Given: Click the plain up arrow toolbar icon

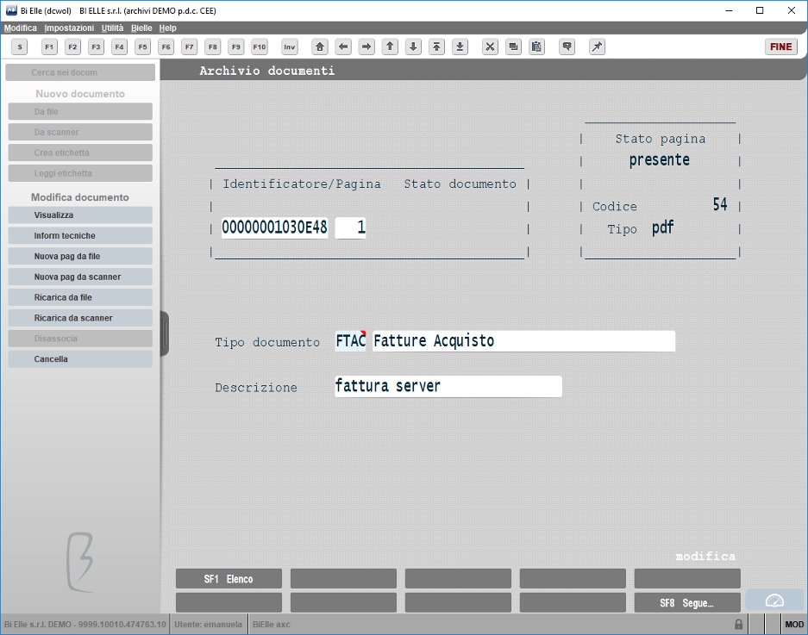Looking at the screenshot, I should click(390, 47).
